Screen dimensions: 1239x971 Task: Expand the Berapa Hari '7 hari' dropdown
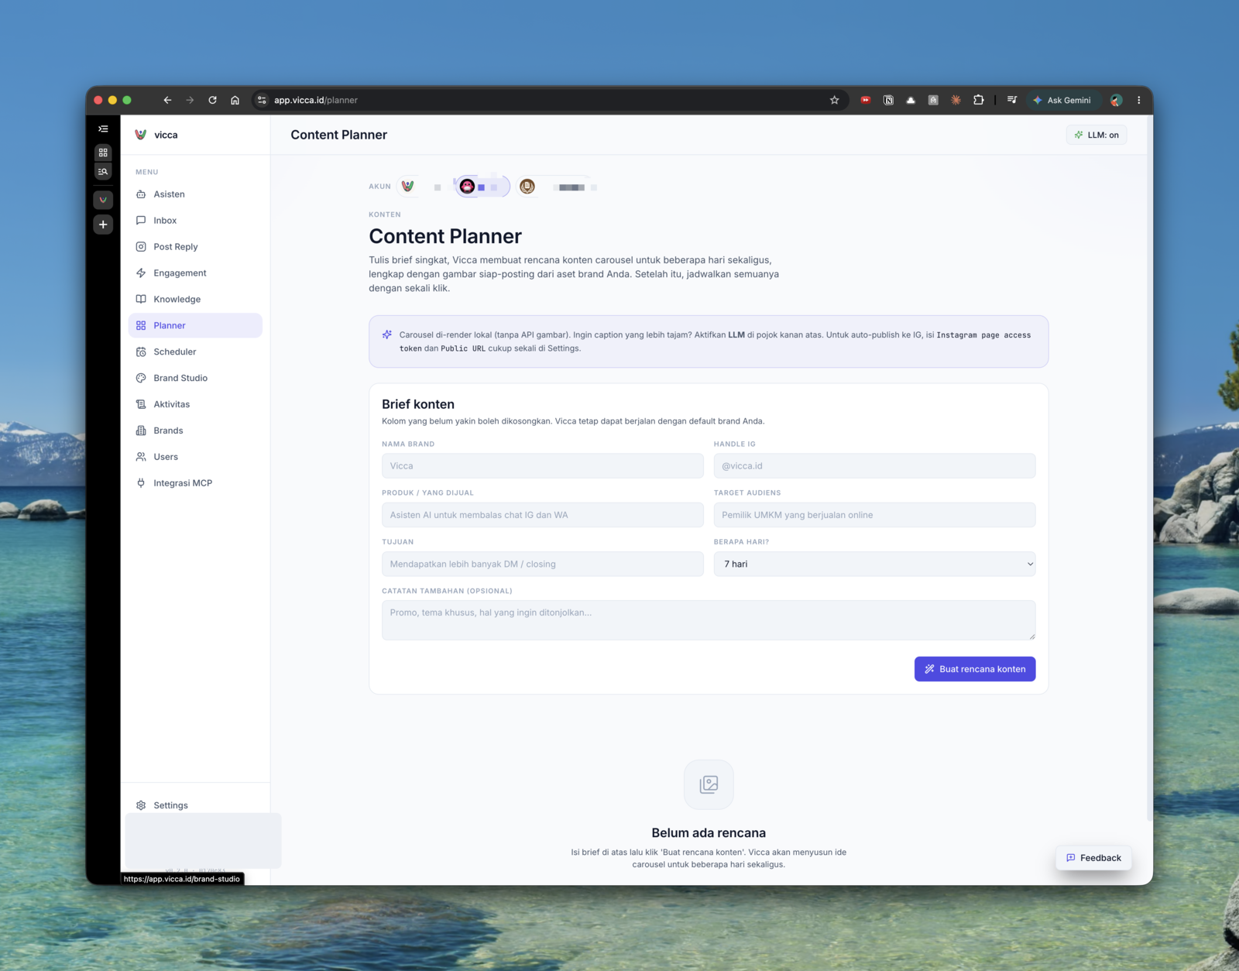click(874, 564)
